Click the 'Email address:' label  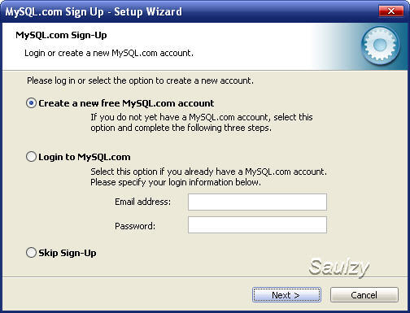[x=143, y=202]
